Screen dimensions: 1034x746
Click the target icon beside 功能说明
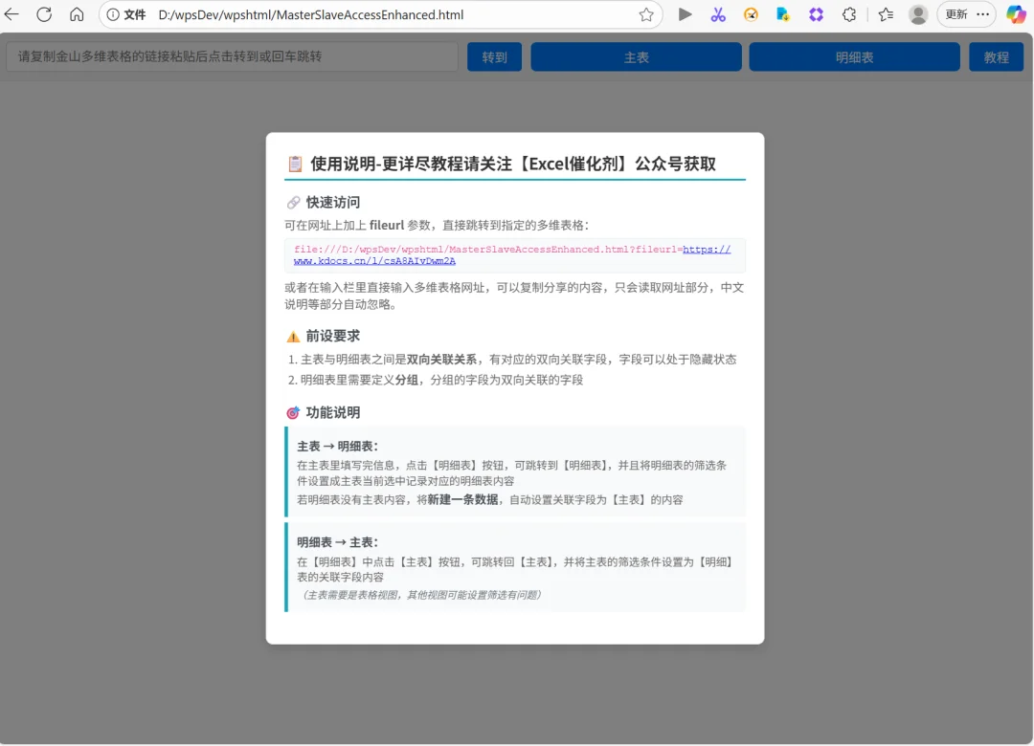tap(294, 413)
